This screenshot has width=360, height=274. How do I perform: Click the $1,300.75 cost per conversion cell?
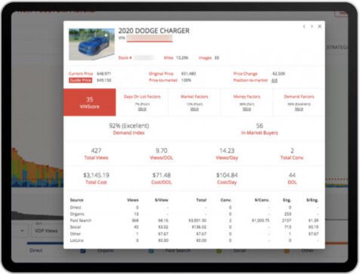click(260, 221)
